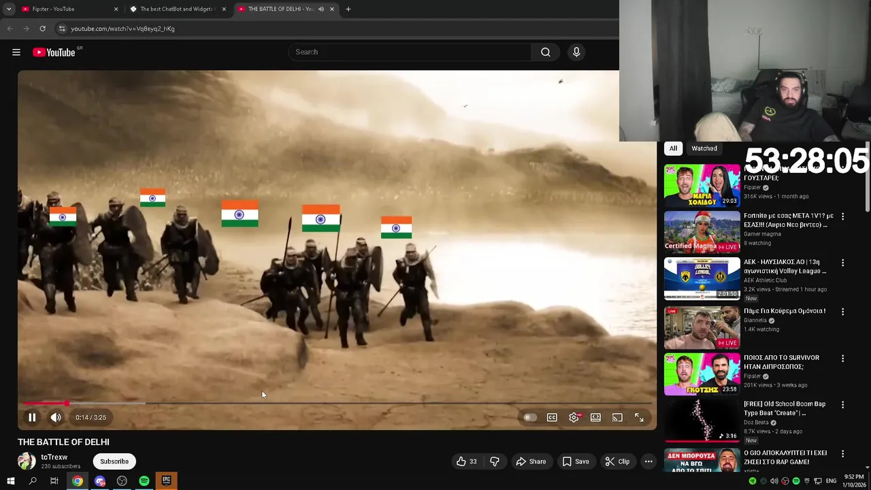Viewport: 871px width, 490px height.
Task: Share the video
Action: point(531,461)
